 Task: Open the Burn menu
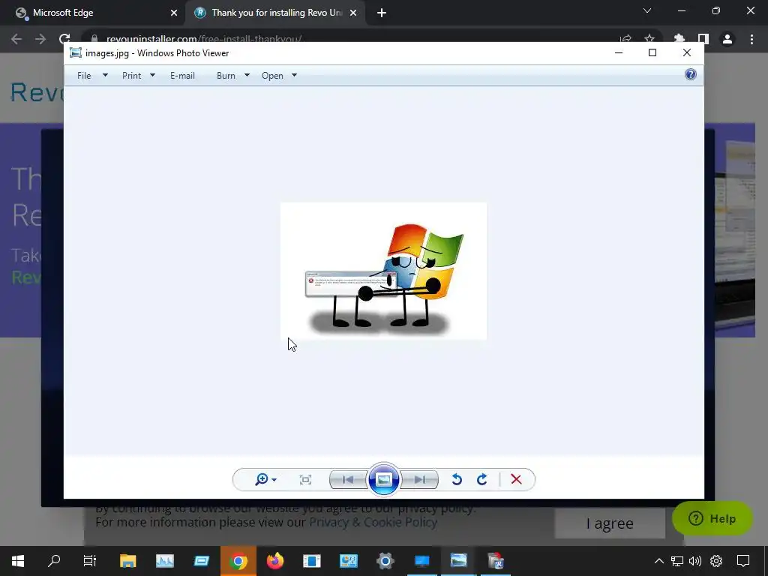pos(226,76)
